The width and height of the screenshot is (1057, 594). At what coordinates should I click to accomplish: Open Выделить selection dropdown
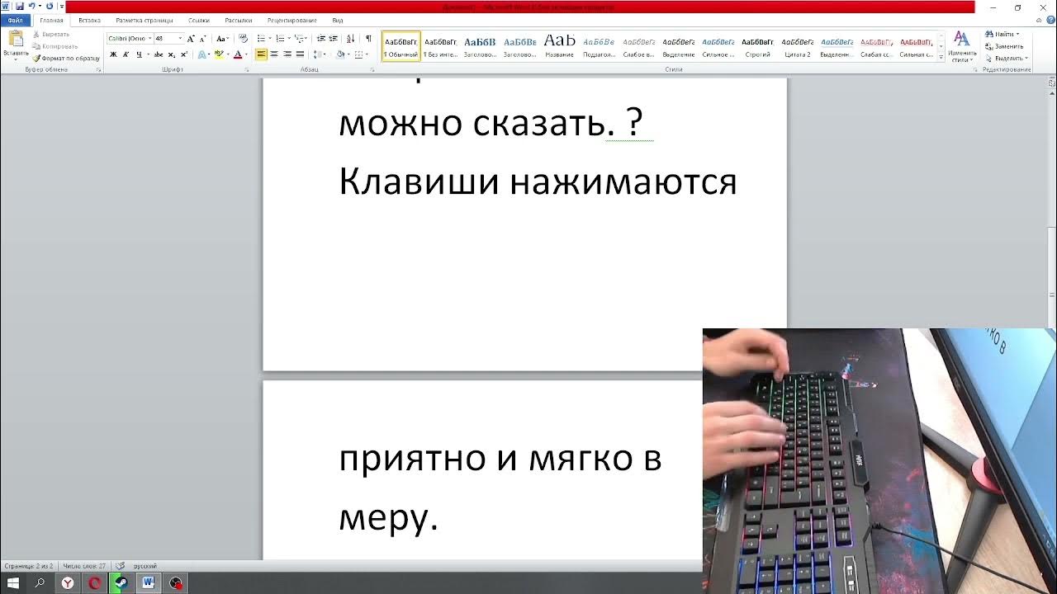coord(1005,59)
